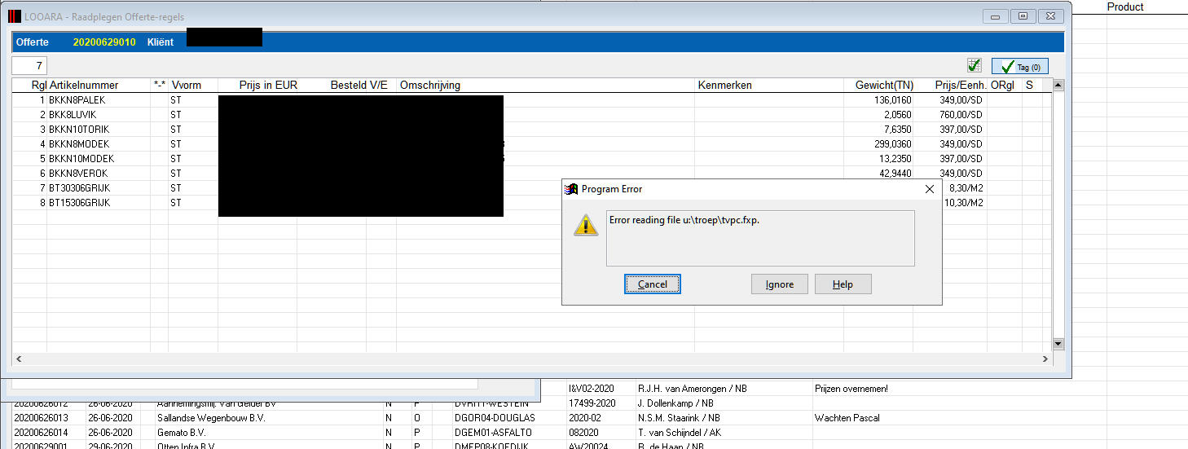Close the Program Error dialog with X
The width and height of the screenshot is (1188, 449).
click(930, 189)
